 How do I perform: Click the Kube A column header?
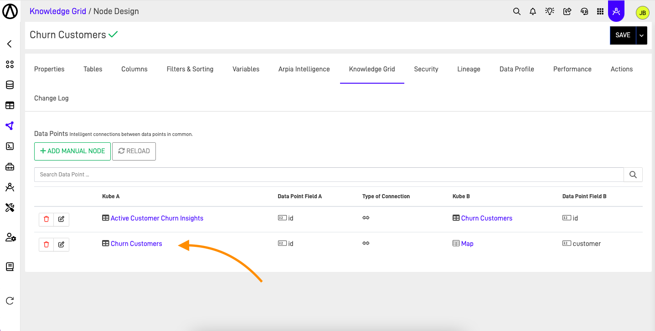pos(111,196)
